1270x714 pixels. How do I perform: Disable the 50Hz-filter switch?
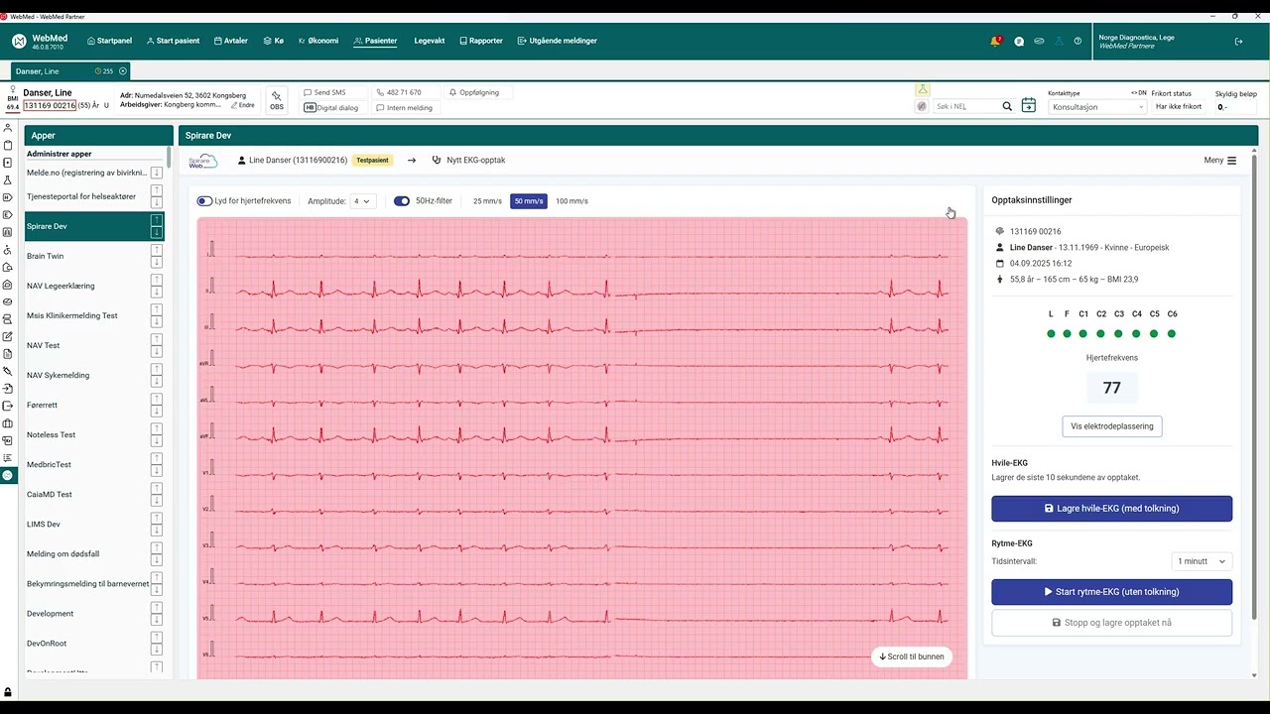(x=402, y=201)
